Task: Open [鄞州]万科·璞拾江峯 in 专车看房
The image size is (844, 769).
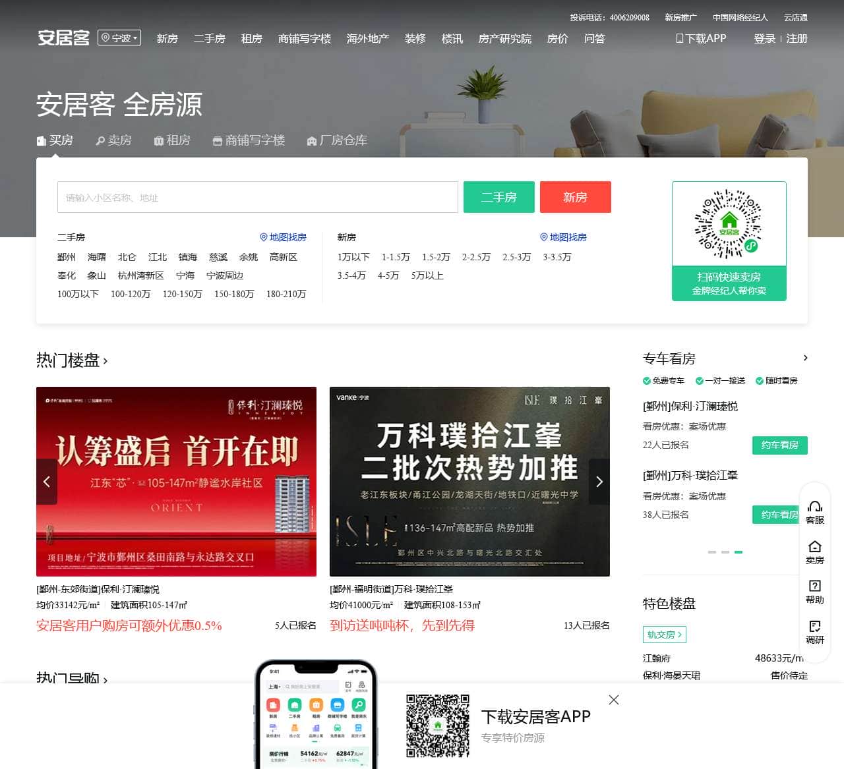Action: coord(690,475)
